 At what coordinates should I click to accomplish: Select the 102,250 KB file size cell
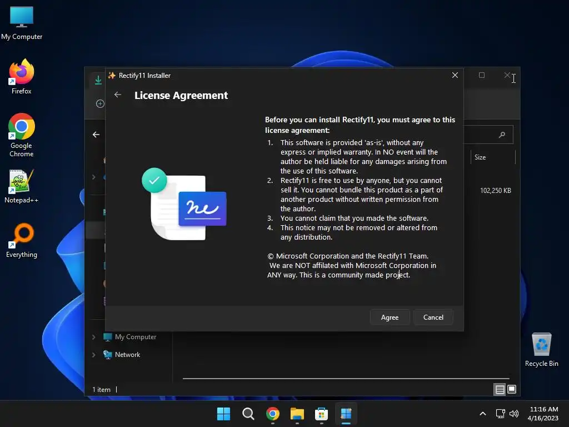[x=495, y=191]
